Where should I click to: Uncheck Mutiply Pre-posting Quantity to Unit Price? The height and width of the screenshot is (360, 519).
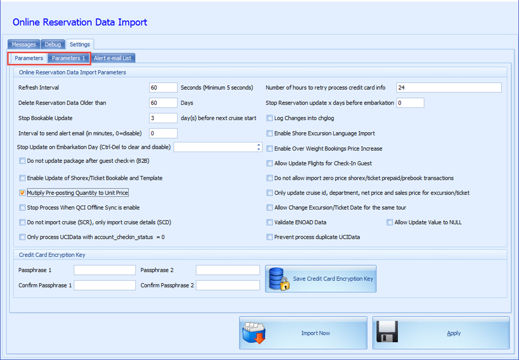coord(22,193)
